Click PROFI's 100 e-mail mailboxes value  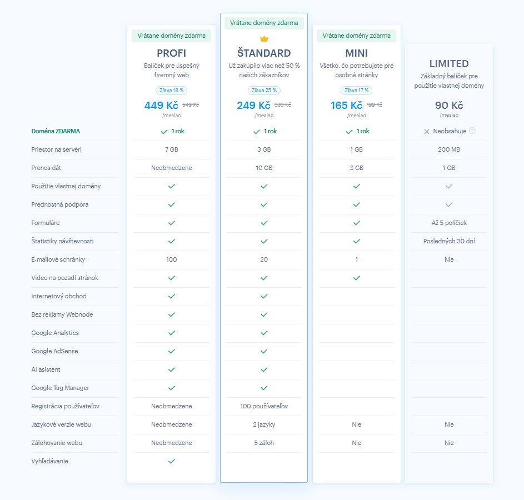click(172, 259)
